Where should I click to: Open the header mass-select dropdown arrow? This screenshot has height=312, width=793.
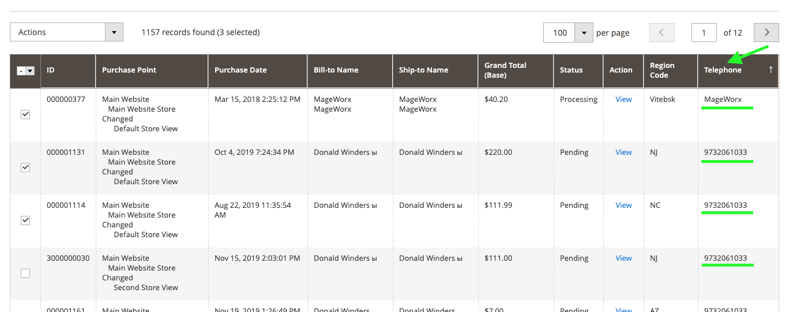pyautogui.click(x=30, y=71)
